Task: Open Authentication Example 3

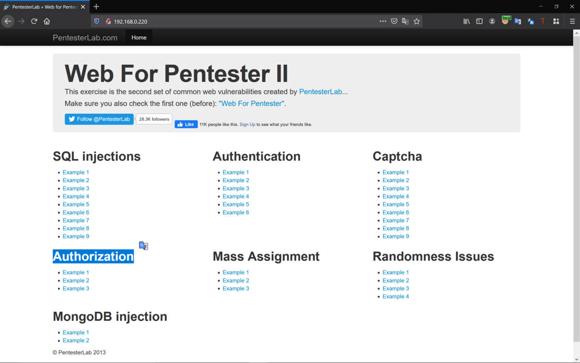Action: (236, 188)
